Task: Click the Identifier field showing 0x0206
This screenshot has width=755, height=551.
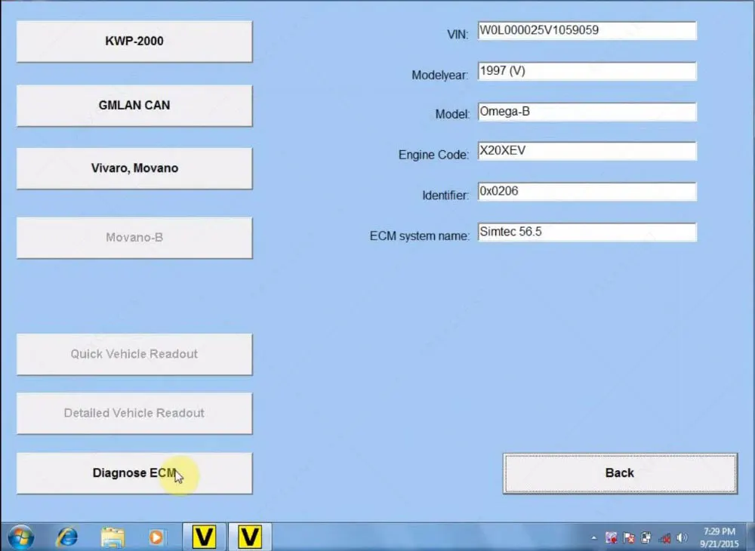Action: tap(587, 192)
